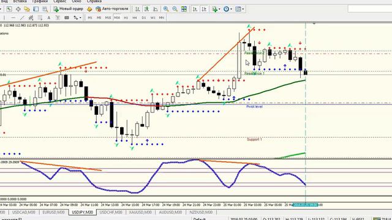This screenshot has height=220, width=392.
Task: Open the Сервис menu
Action: coord(60,1)
